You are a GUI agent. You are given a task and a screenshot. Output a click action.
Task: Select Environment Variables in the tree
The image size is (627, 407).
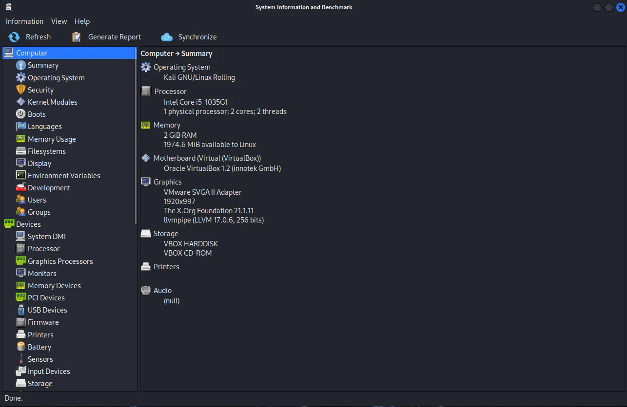point(64,175)
